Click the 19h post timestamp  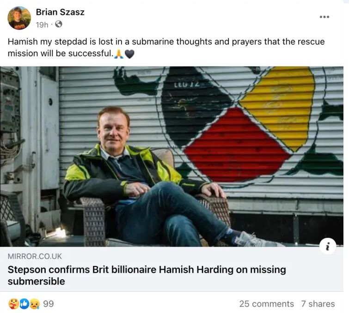[x=42, y=24]
